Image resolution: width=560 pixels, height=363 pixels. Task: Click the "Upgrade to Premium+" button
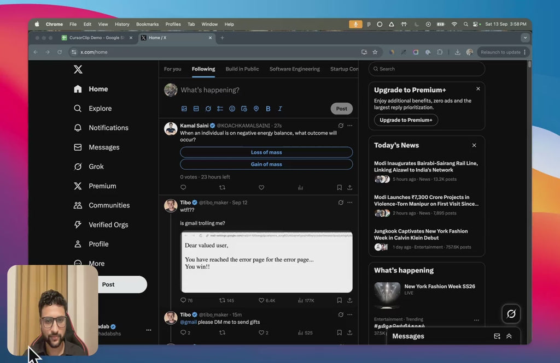click(x=406, y=120)
